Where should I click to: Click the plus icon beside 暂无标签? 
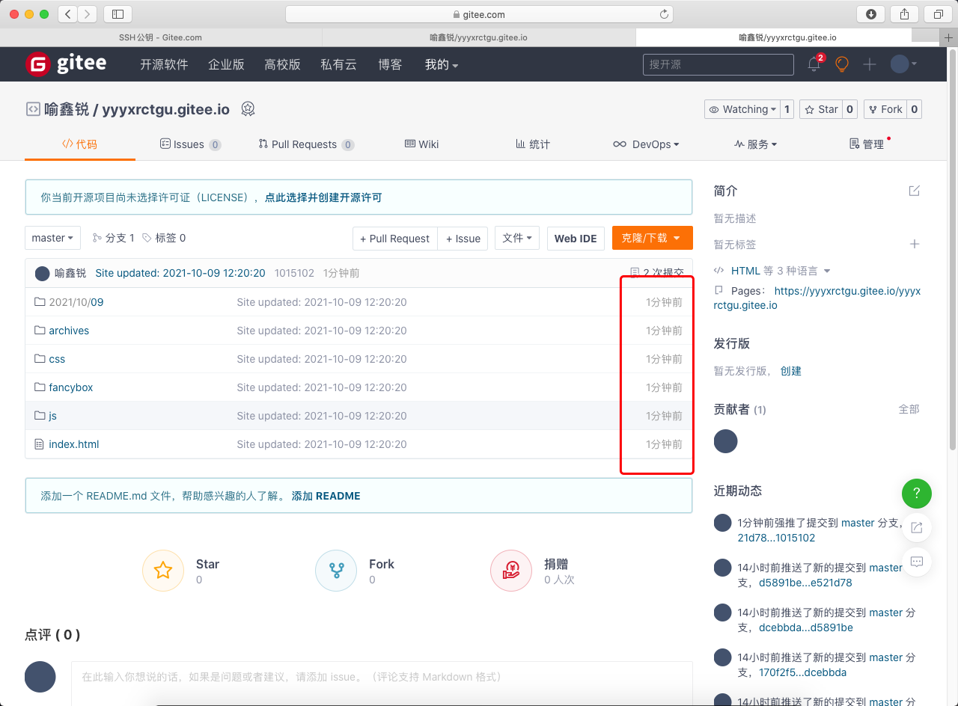tap(914, 244)
